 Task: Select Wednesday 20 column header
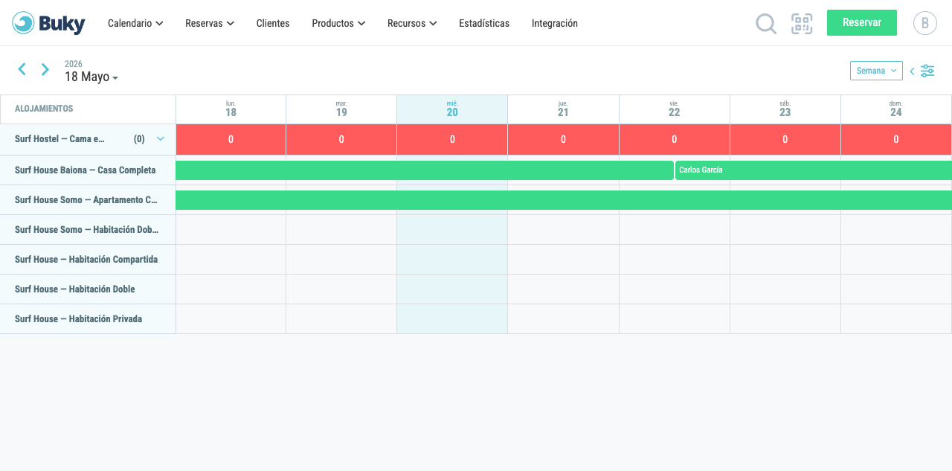[452, 109]
